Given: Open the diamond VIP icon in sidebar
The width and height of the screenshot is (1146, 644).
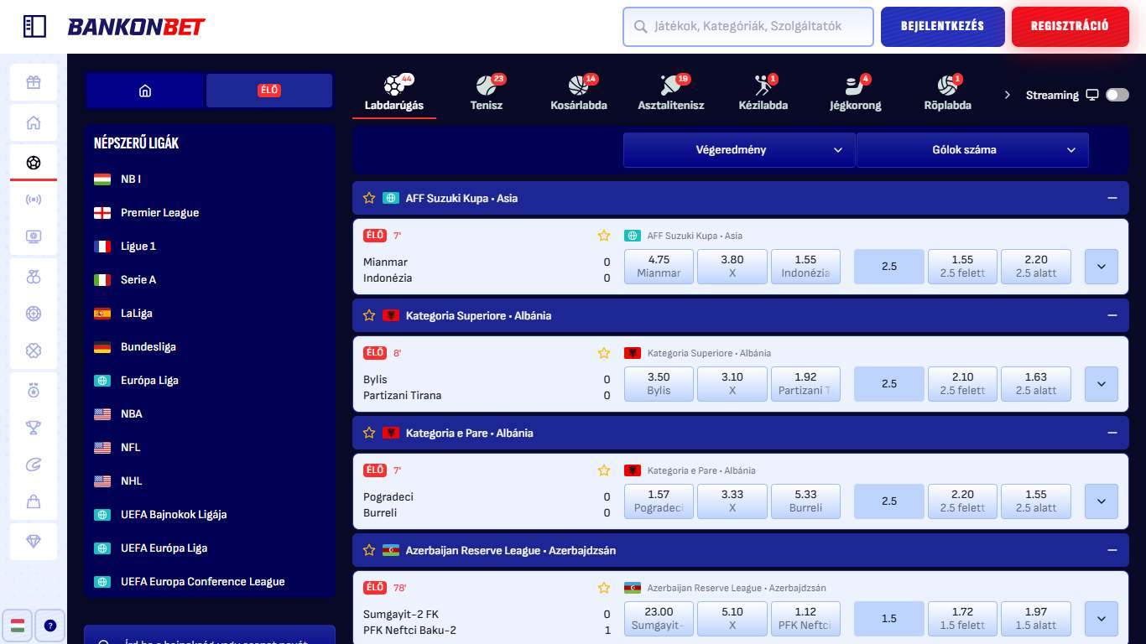Looking at the screenshot, I should [x=34, y=542].
